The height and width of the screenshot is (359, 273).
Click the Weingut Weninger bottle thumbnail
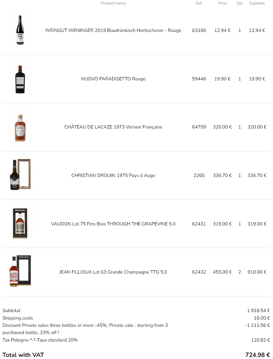coord(20,30)
